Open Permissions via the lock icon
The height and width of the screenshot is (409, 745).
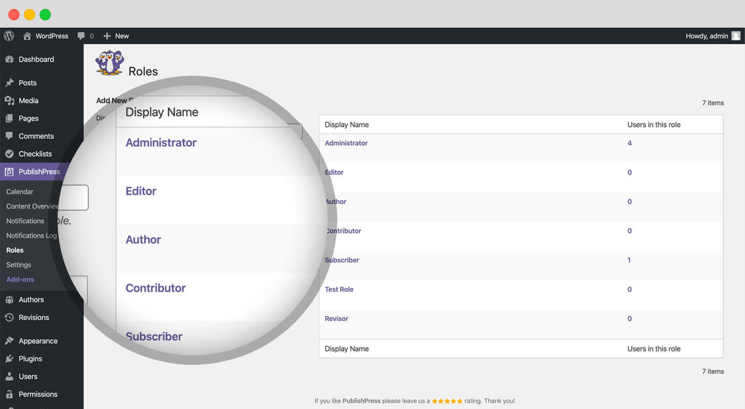(9, 394)
